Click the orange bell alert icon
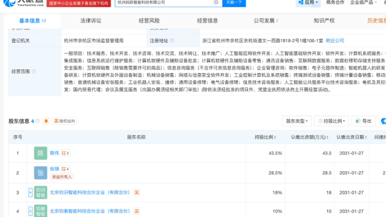This screenshot has width=386, height=217. tap(46, 121)
